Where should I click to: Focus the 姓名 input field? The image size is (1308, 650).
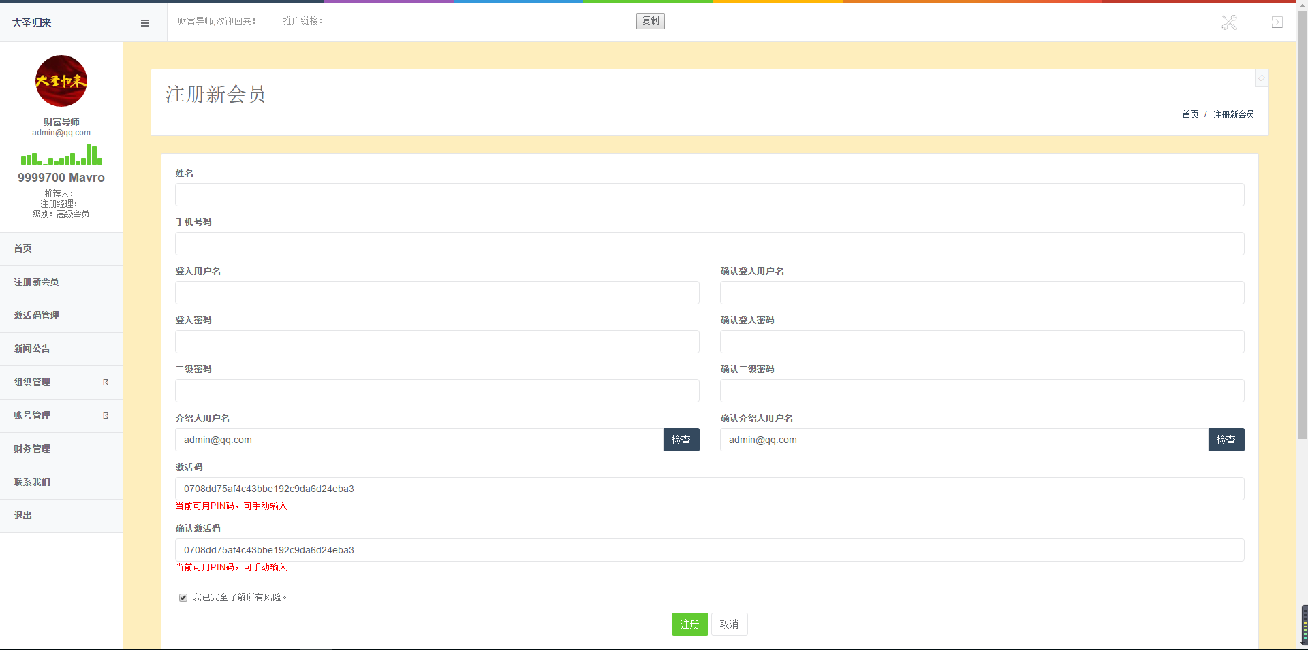click(x=709, y=195)
